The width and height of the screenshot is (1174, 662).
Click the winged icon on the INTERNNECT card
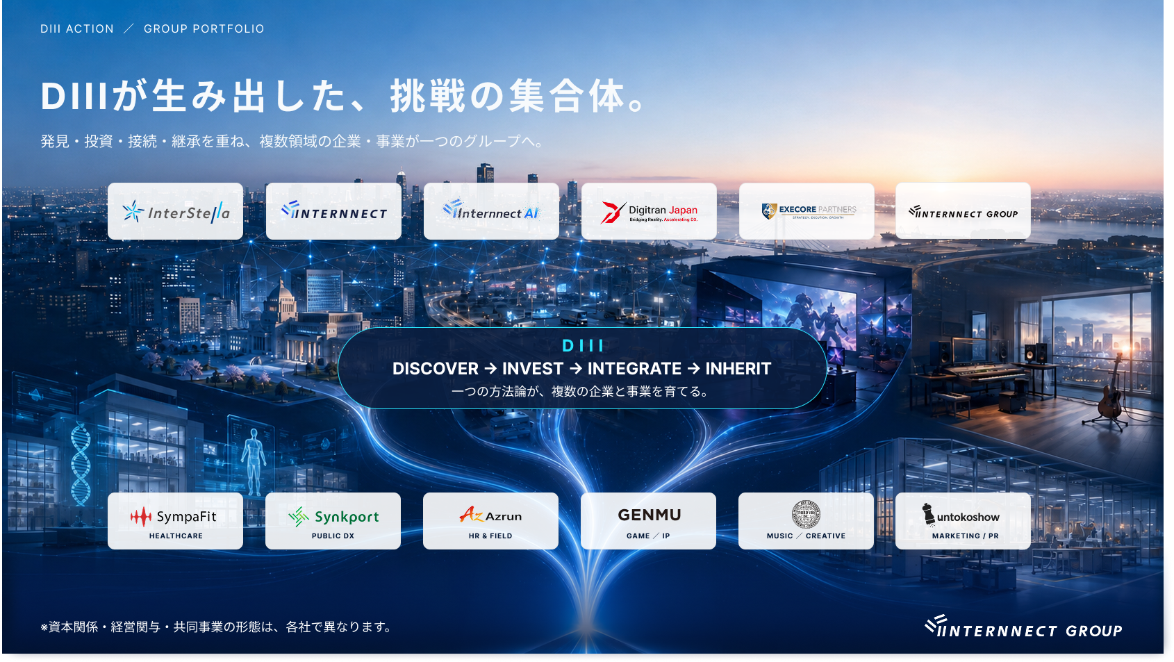[x=290, y=209]
